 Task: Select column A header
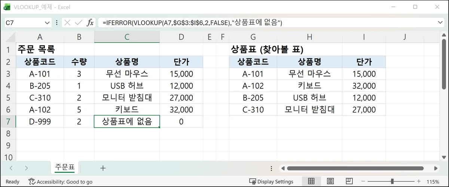tap(40, 37)
